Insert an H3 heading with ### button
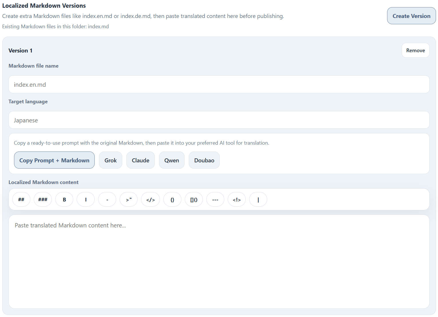 (x=43, y=199)
